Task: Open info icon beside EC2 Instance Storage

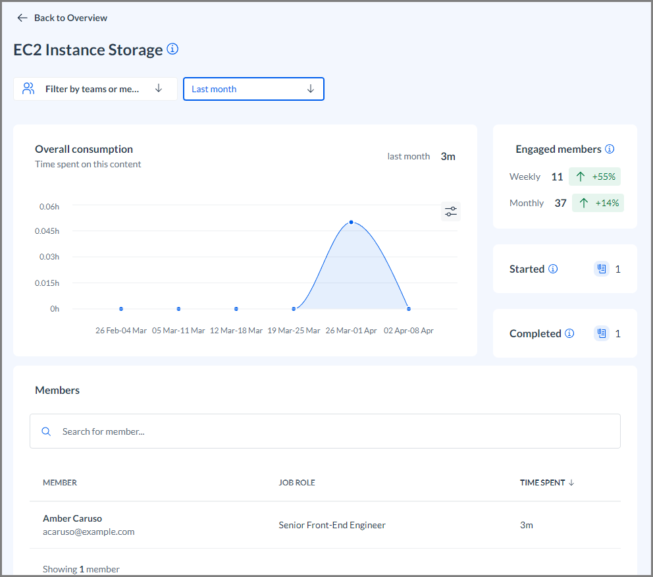Action: [x=172, y=49]
